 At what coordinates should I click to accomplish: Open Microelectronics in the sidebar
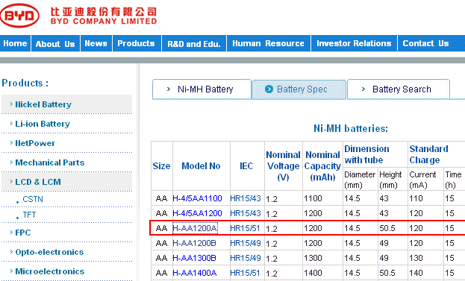[x=49, y=271]
